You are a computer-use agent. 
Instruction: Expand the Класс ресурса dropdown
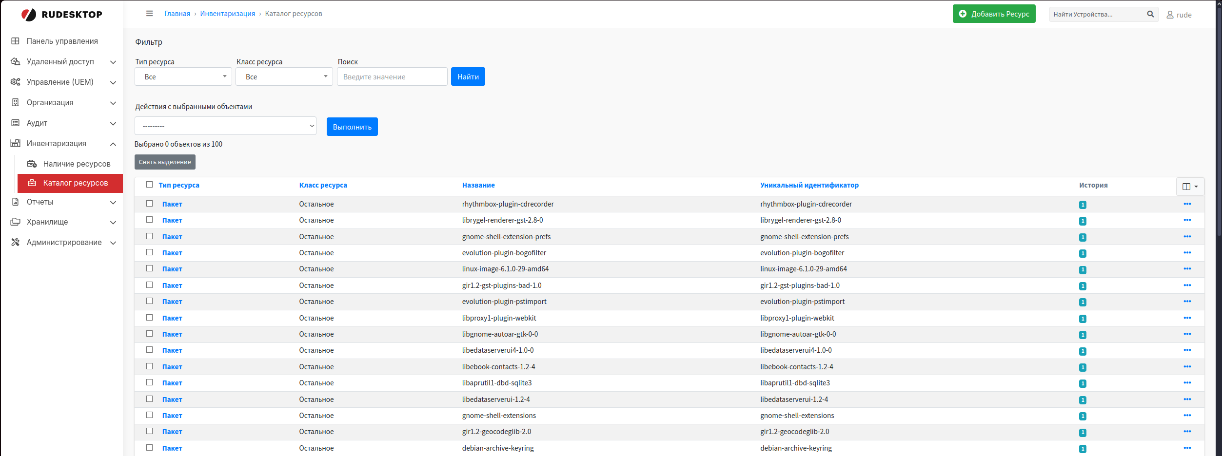pyautogui.click(x=284, y=76)
